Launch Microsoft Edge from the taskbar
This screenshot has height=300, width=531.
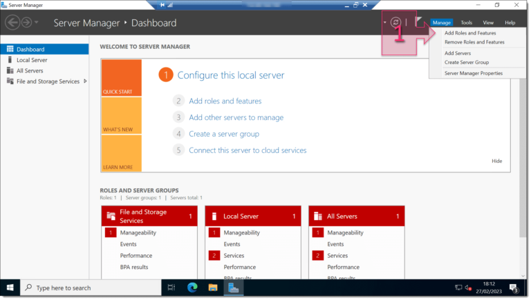192,288
